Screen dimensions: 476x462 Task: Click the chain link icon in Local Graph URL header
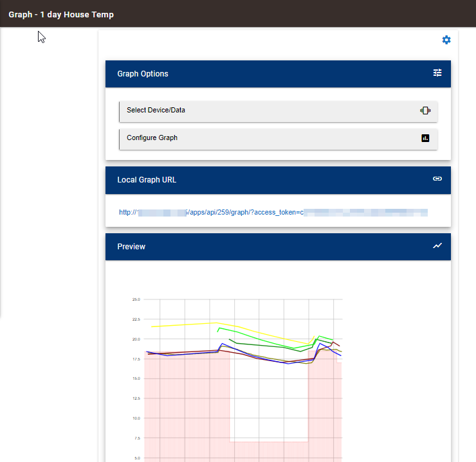coord(437,179)
